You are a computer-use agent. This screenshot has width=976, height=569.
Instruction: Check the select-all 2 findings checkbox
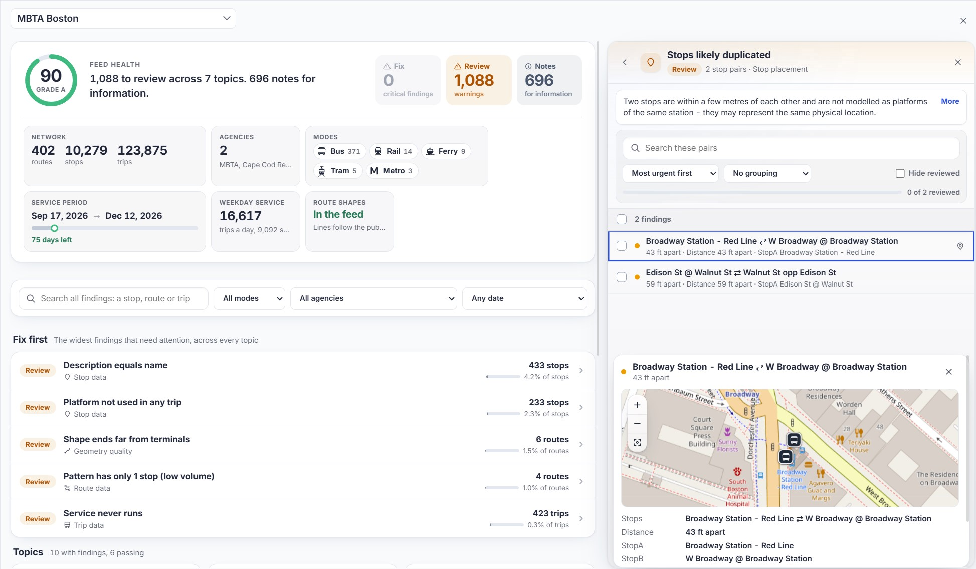[x=622, y=219]
